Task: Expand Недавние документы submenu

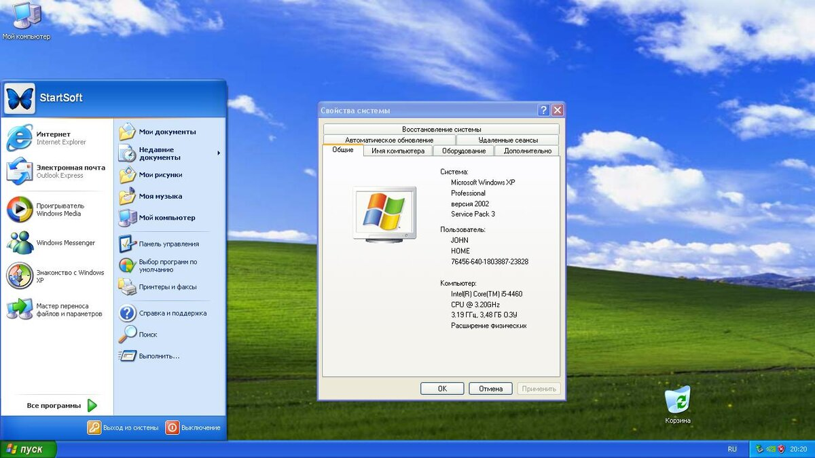Action: click(x=170, y=153)
